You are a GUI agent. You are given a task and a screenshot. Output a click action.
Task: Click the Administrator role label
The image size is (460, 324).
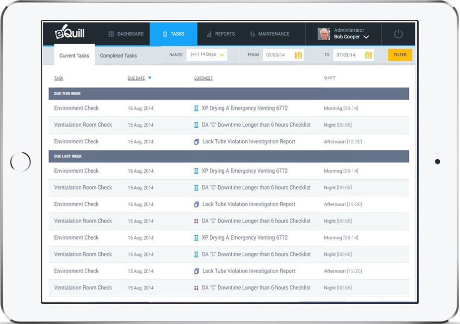349,30
